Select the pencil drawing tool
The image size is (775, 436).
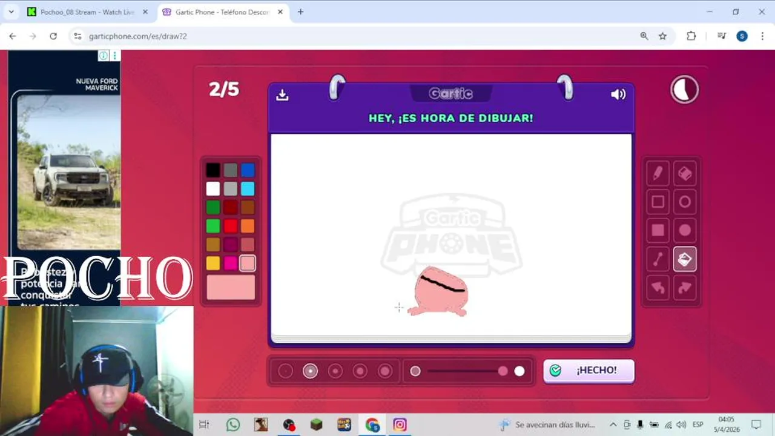[658, 173]
